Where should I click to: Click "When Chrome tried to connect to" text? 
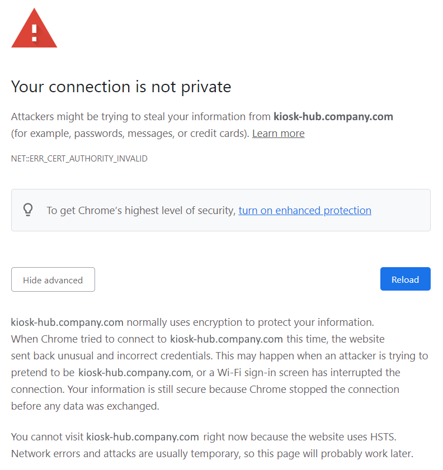(x=89, y=339)
